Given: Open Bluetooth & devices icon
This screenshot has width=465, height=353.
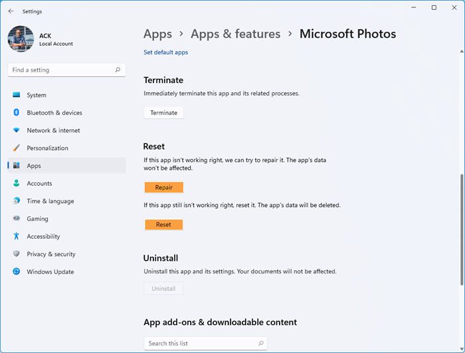Looking at the screenshot, I should (17, 113).
